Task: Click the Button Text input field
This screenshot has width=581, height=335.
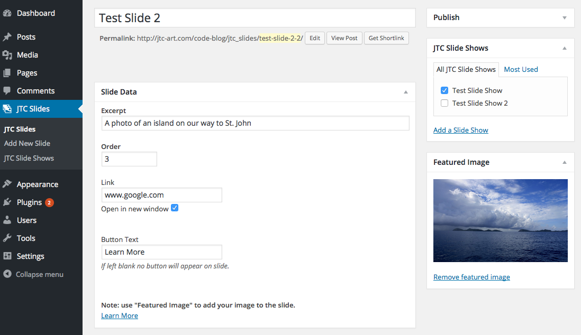Action: [161, 252]
